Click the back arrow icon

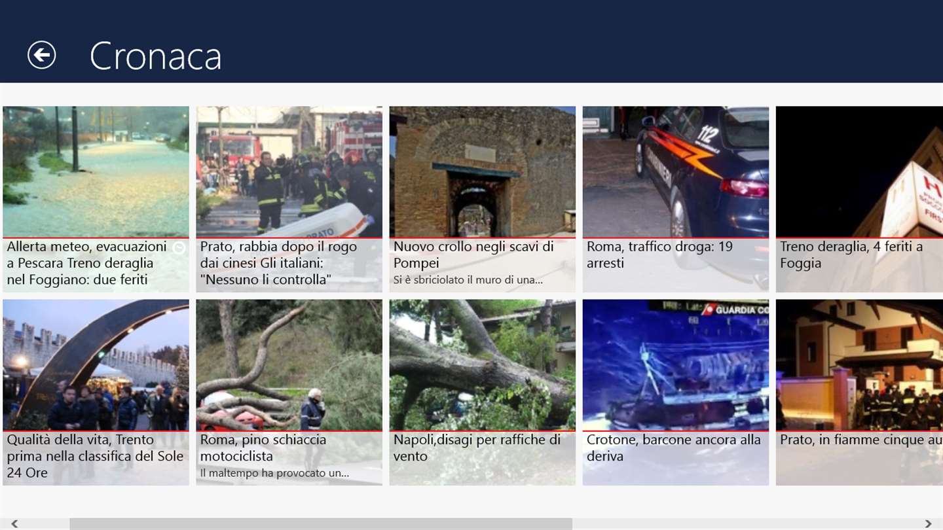(42, 55)
